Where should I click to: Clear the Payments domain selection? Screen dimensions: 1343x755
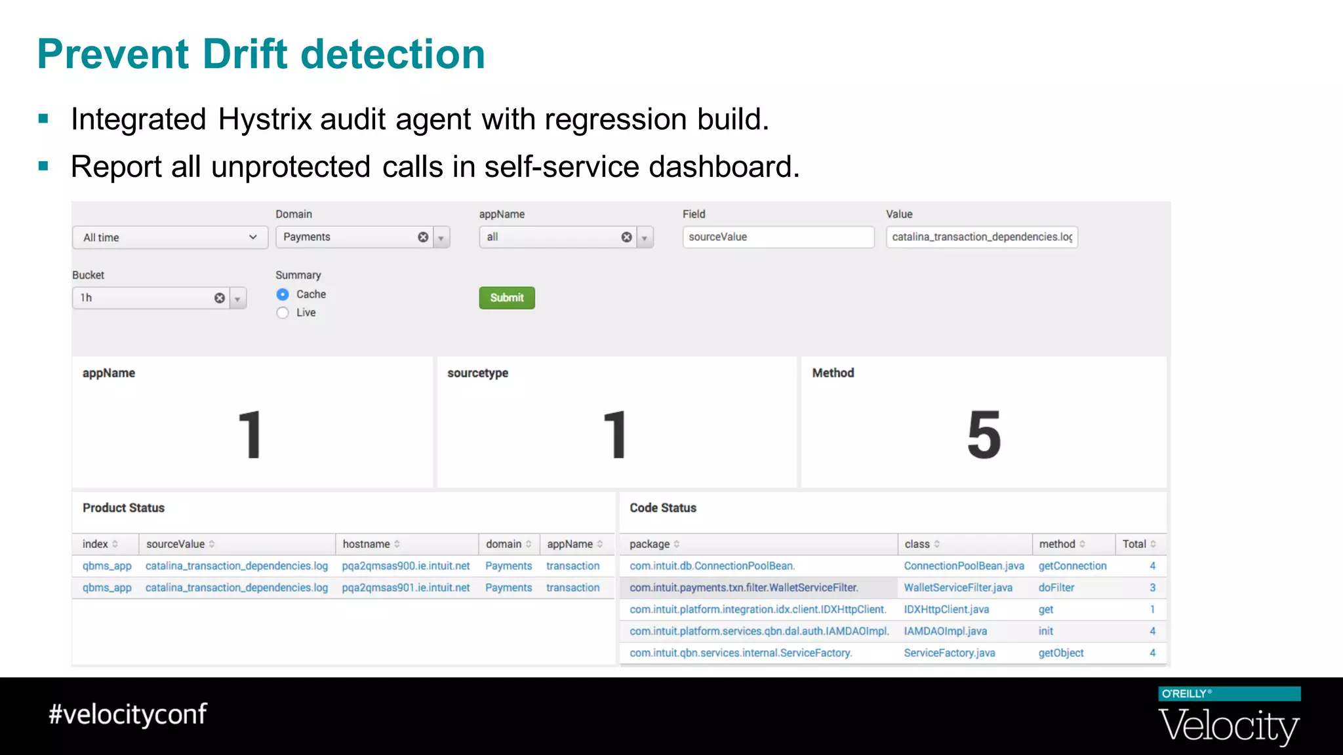423,237
